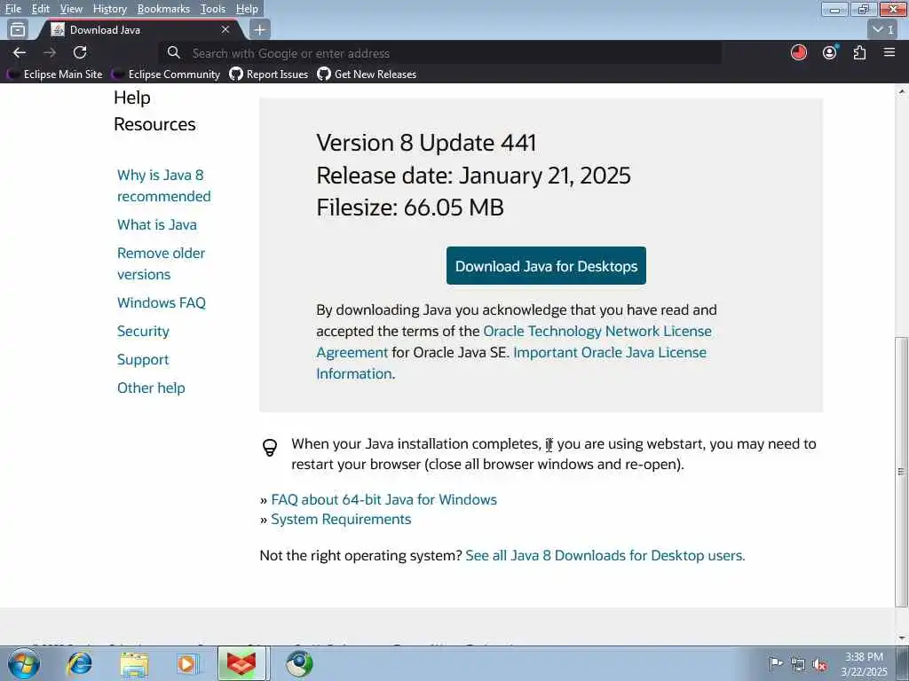The width and height of the screenshot is (909, 681).
Task: Reload the current page
Action: (80, 52)
